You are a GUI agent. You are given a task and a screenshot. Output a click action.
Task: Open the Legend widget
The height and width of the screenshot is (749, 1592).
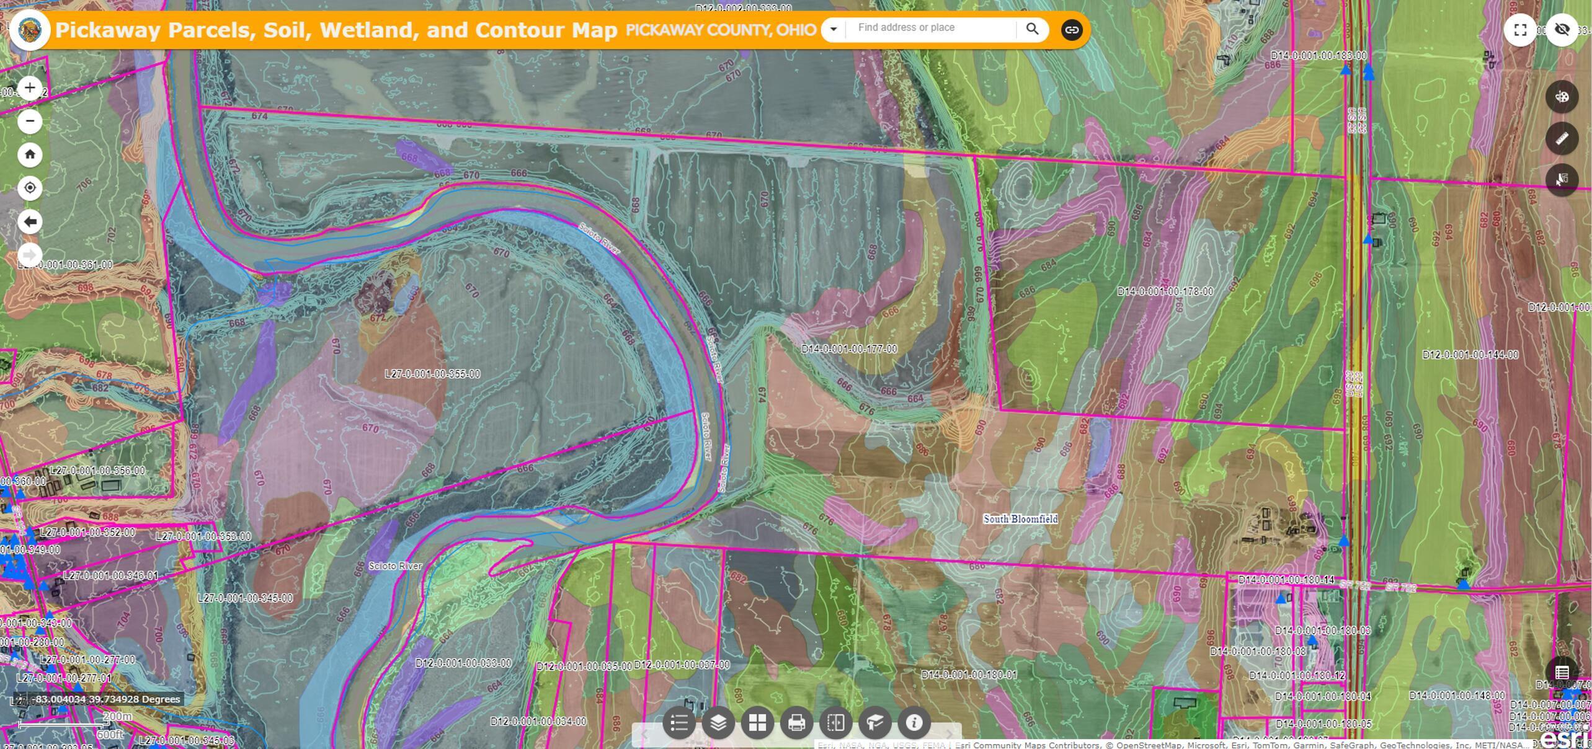(x=678, y=723)
